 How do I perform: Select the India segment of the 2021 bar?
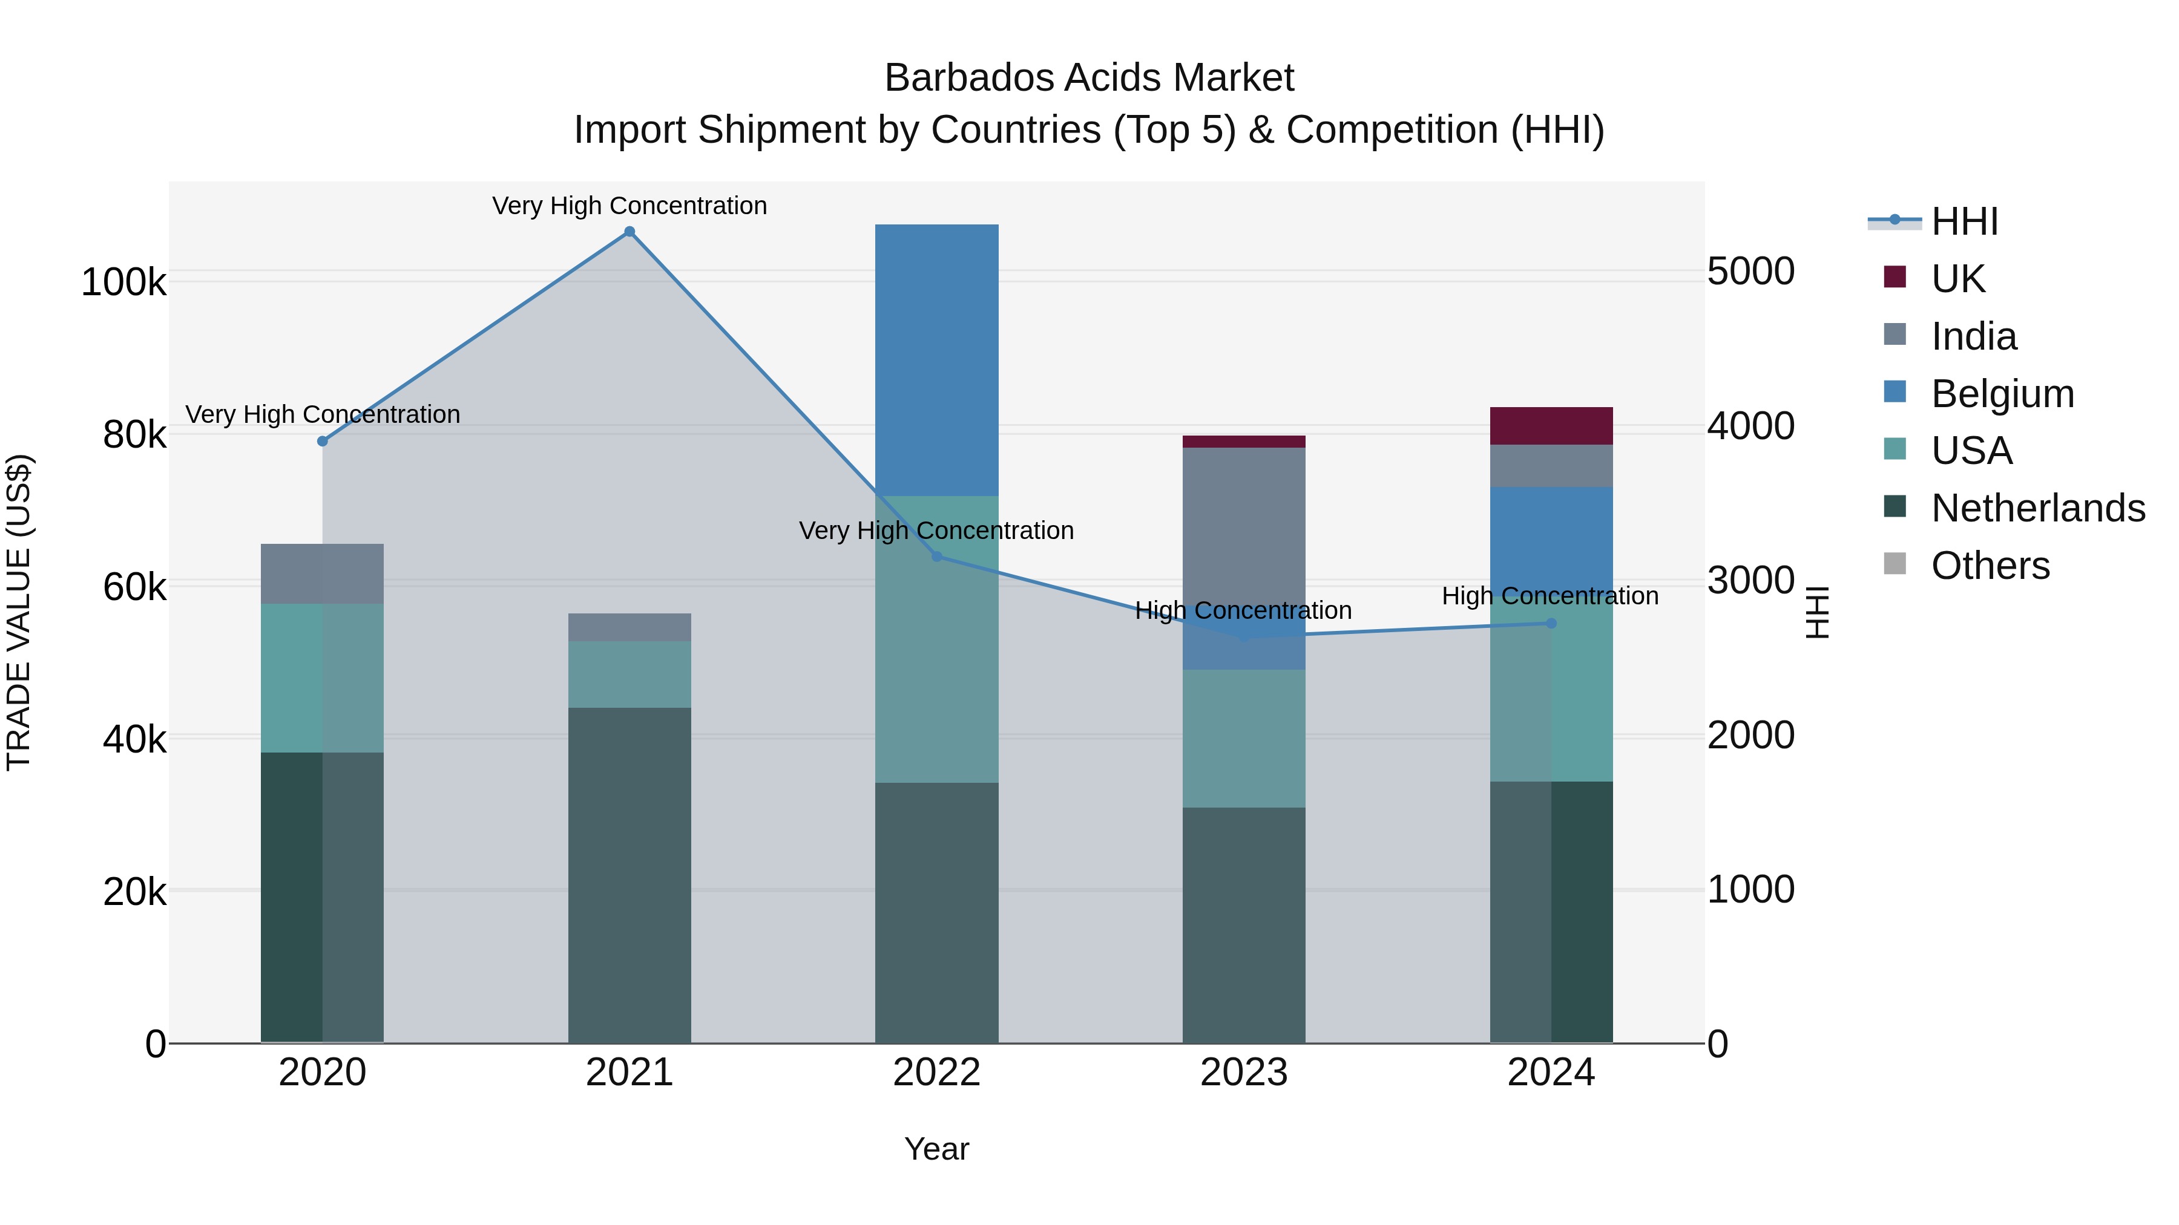[629, 627]
